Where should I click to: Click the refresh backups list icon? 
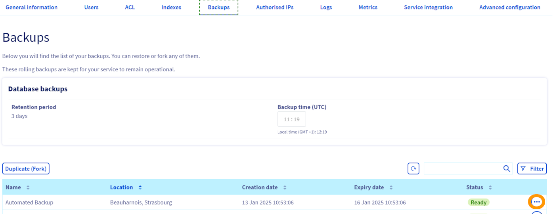pyautogui.click(x=413, y=168)
